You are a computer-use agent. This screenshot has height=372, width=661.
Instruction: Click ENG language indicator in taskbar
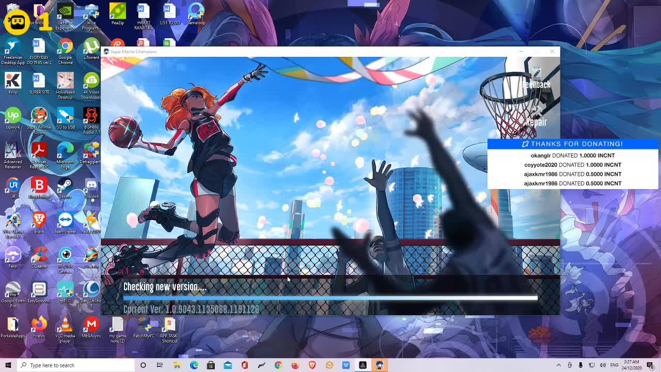[x=615, y=365]
